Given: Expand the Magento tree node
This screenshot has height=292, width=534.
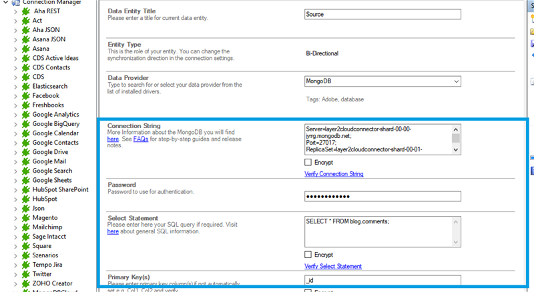Looking at the screenshot, I should coord(16,218).
